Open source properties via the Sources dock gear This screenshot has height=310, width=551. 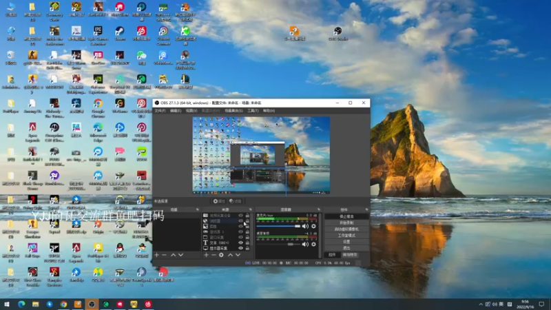pyautogui.click(x=221, y=255)
